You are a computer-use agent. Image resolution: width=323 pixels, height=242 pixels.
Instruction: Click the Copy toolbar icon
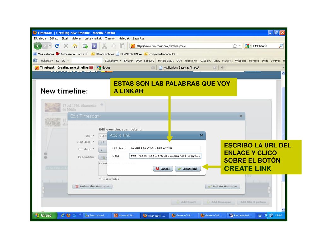point(114,46)
